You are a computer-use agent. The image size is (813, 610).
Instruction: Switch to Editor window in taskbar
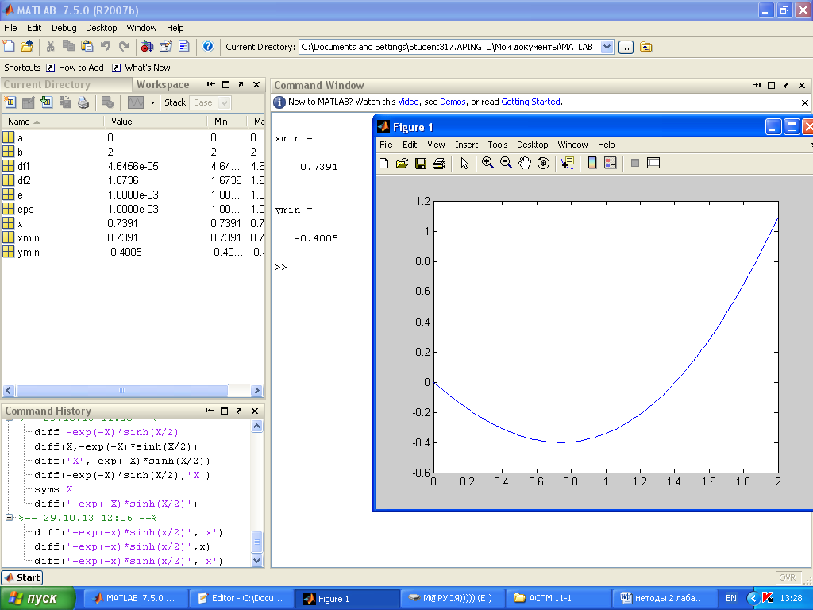point(241,599)
